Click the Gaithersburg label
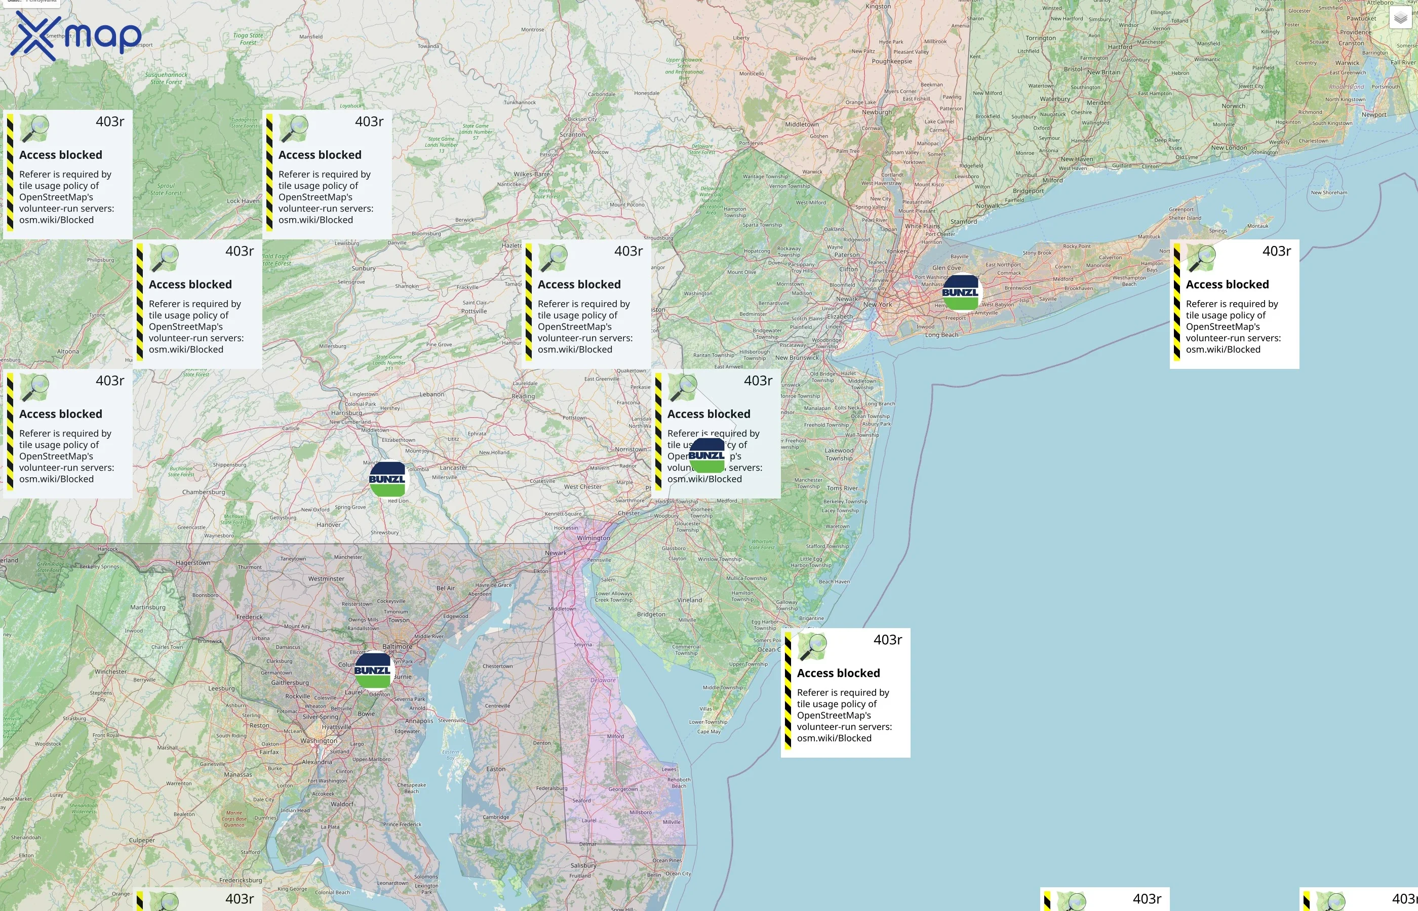 (x=289, y=682)
